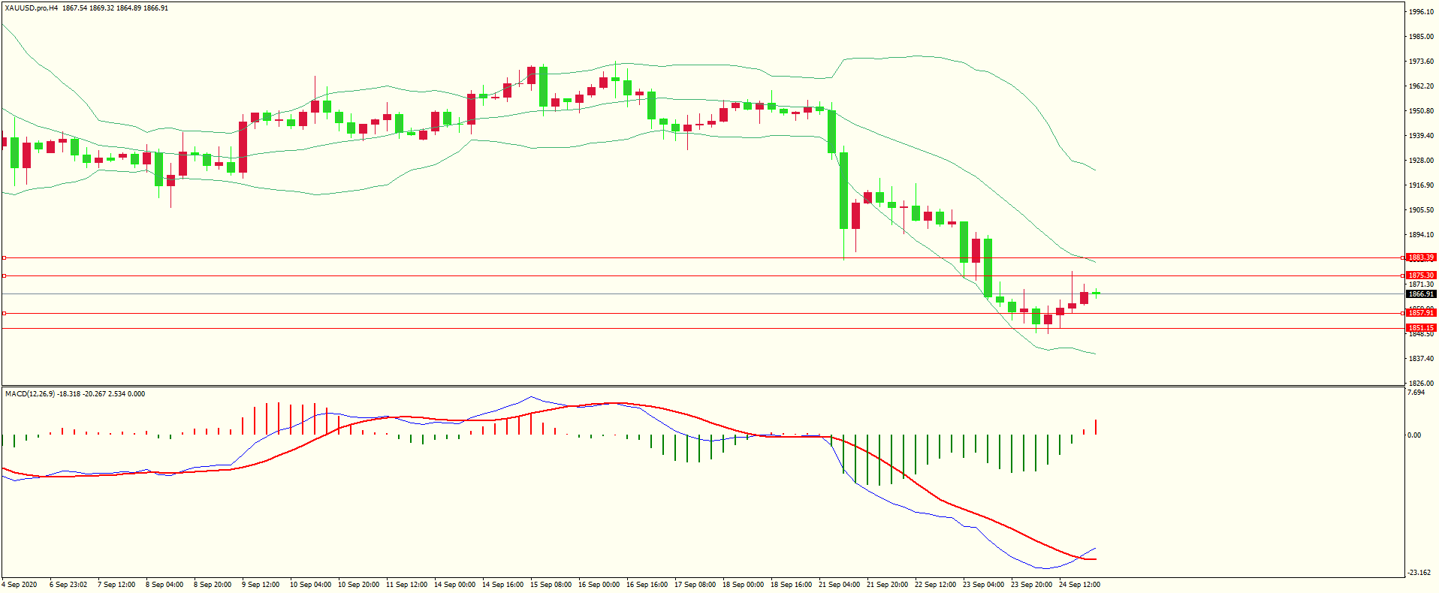Image resolution: width=1439 pixels, height=593 pixels.
Task: Click the 1939.40 price axis value
Action: (x=1422, y=136)
